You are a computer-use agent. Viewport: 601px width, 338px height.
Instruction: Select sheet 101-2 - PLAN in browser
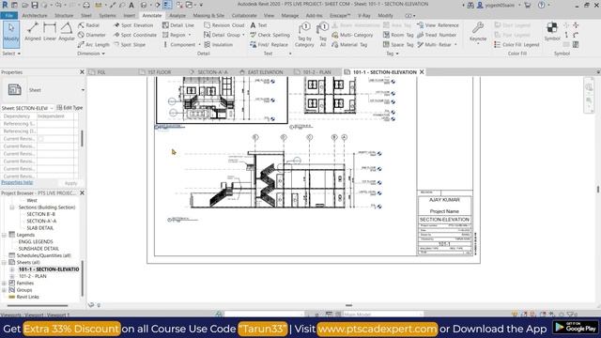(x=33, y=276)
